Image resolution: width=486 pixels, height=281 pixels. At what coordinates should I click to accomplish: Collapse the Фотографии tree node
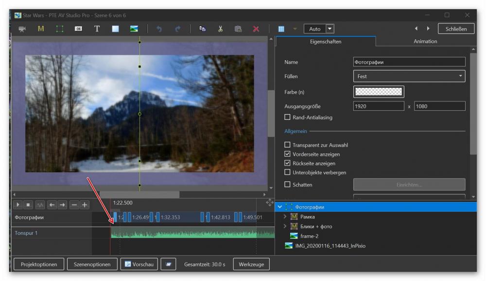click(280, 207)
